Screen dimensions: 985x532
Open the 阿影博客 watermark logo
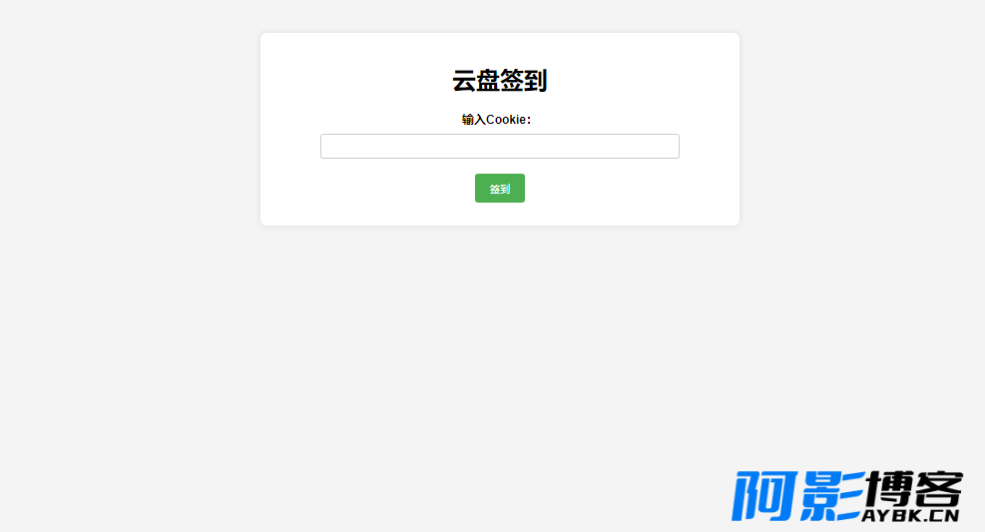[x=847, y=496]
